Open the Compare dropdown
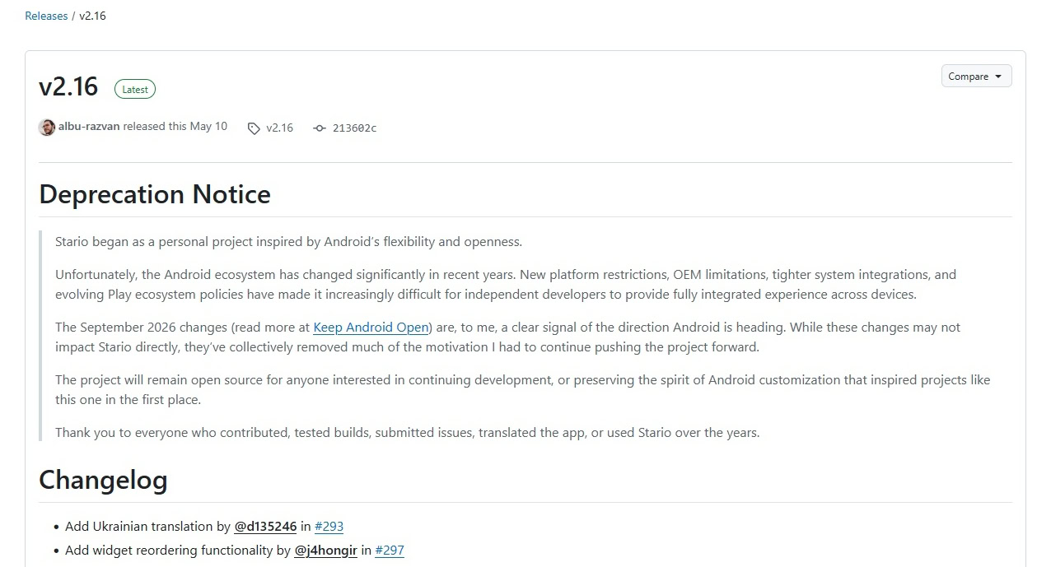Viewport: 1037px width, 567px height. pyautogui.click(x=976, y=76)
